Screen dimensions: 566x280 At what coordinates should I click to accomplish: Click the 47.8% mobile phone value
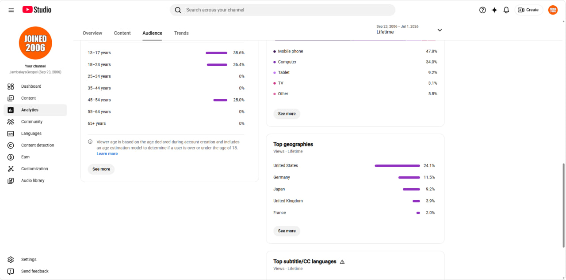click(x=432, y=52)
